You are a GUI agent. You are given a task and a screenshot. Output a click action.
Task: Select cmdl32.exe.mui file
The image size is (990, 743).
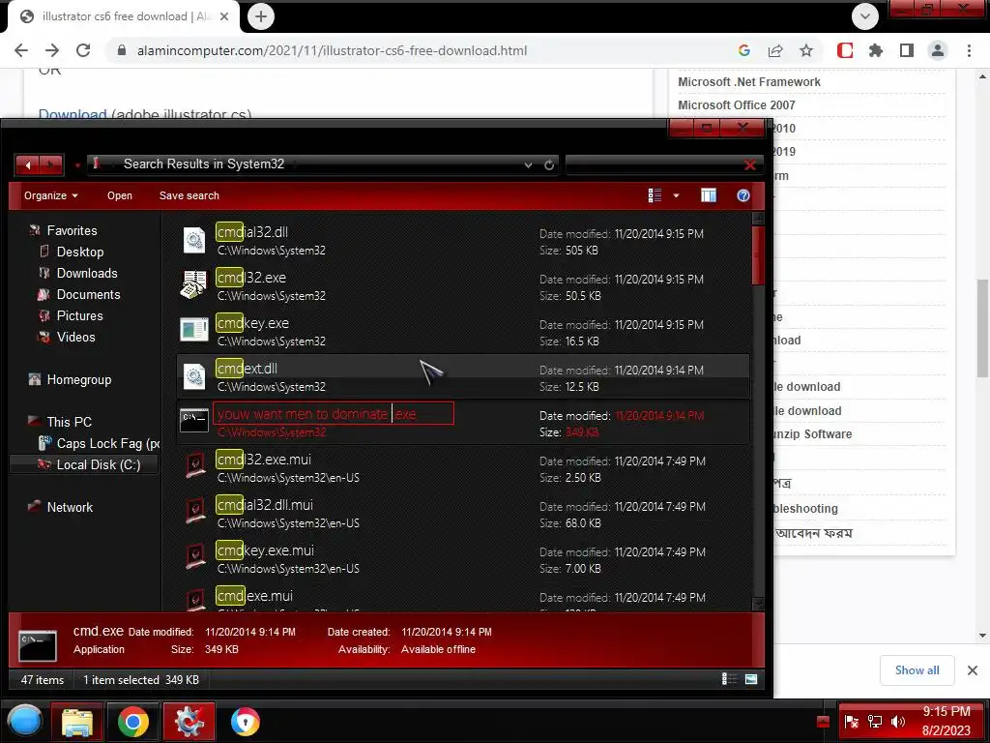point(463,468)
